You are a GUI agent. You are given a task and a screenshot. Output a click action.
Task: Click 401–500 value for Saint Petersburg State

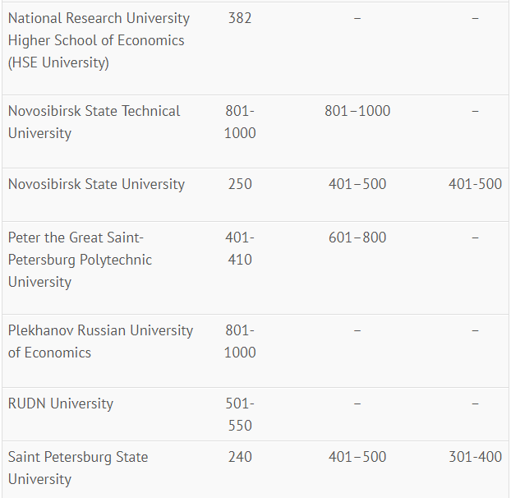[357, 457]
